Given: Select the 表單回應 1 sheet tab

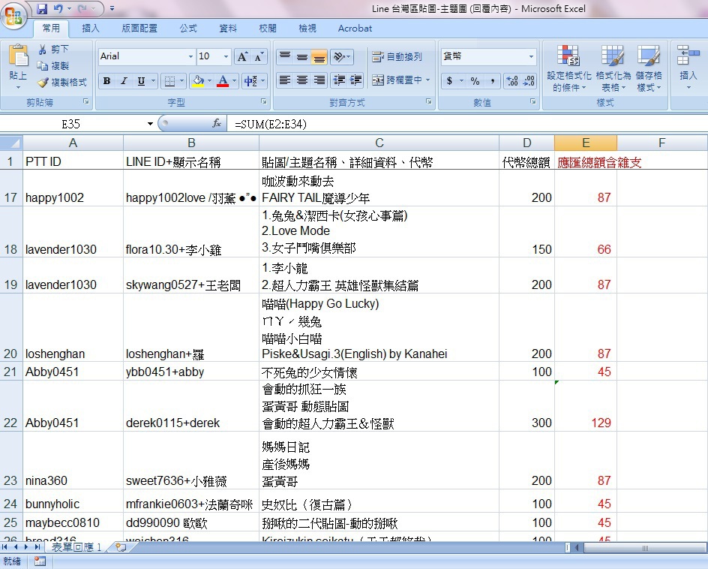Looking at the screenshot, I should click(x=76, y=547).
